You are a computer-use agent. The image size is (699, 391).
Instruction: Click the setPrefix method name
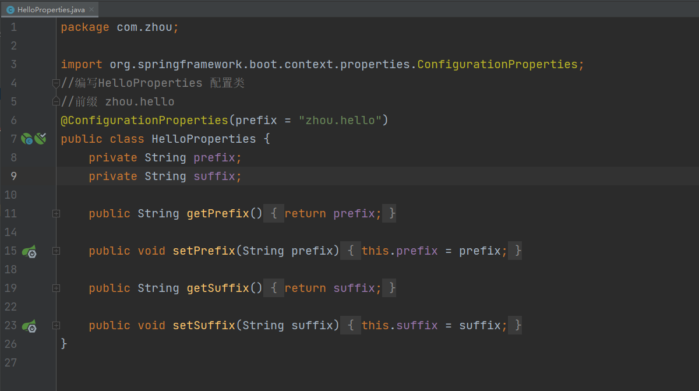coord(204,251)
